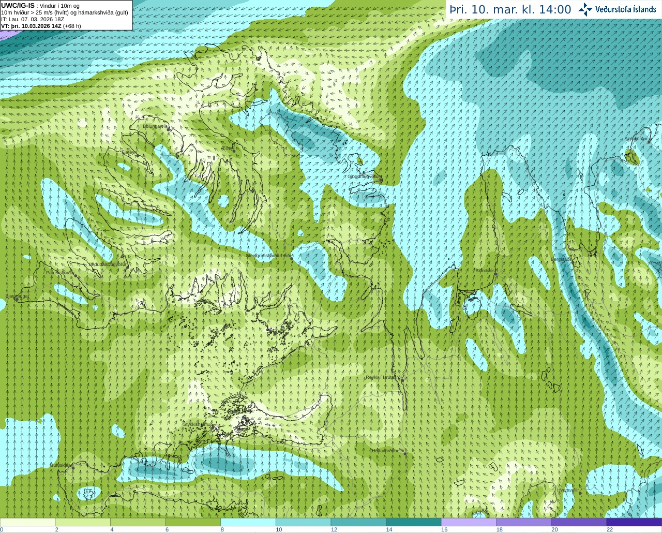Click the legend tick value '8'
The height and width of the screenshot is (533, 662).
(x=222, y=529)
